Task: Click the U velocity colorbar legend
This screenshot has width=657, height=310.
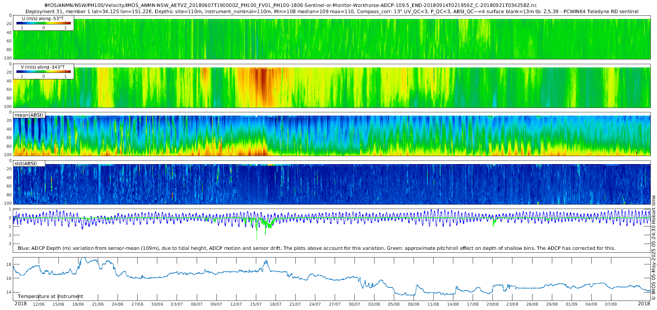Action: (43, 23)
